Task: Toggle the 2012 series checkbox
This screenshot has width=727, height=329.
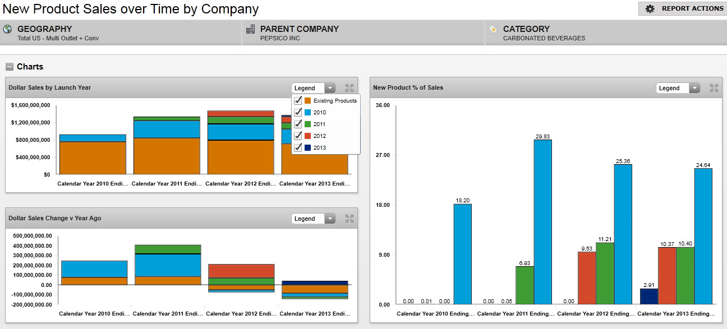Action: pos(298,136)
